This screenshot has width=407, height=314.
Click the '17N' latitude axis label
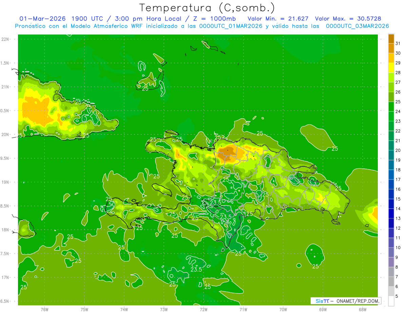tap(5, 277)
